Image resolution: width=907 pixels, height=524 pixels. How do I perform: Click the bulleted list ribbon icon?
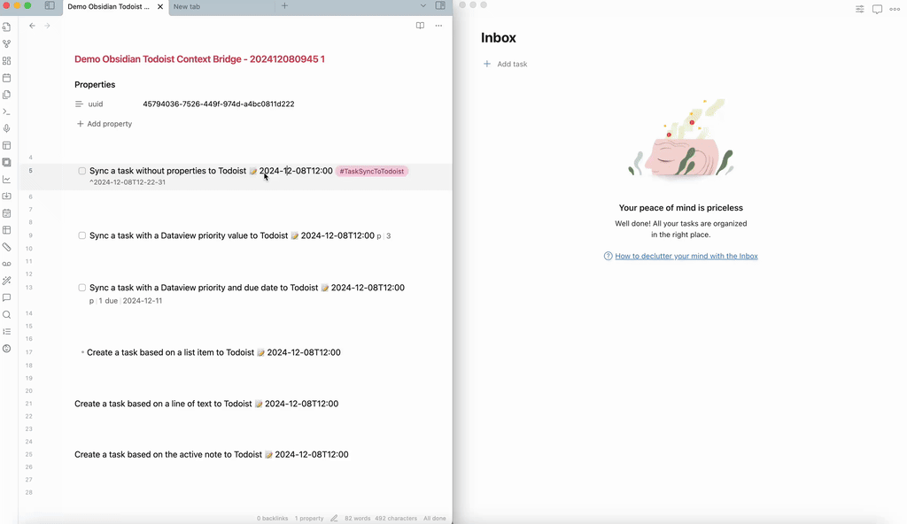pos(7,331)
